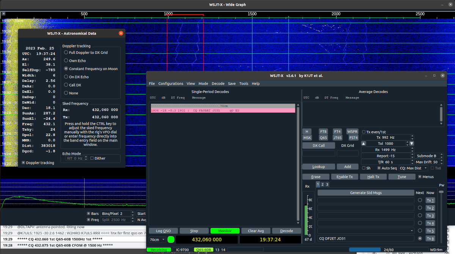Screen dimensions: 455x254
Task: Click the Tx 6 Now button
Action: tap(430, 238)
